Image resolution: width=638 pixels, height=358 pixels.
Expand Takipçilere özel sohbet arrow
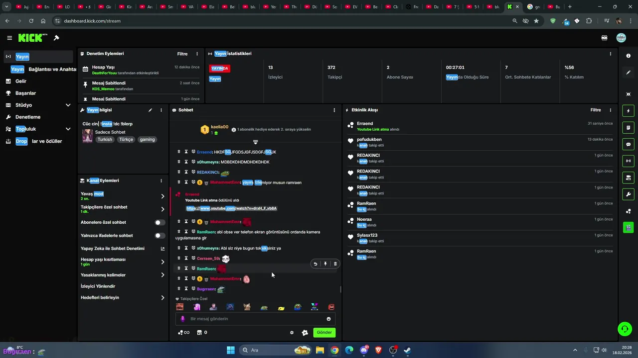coord(162,209)
